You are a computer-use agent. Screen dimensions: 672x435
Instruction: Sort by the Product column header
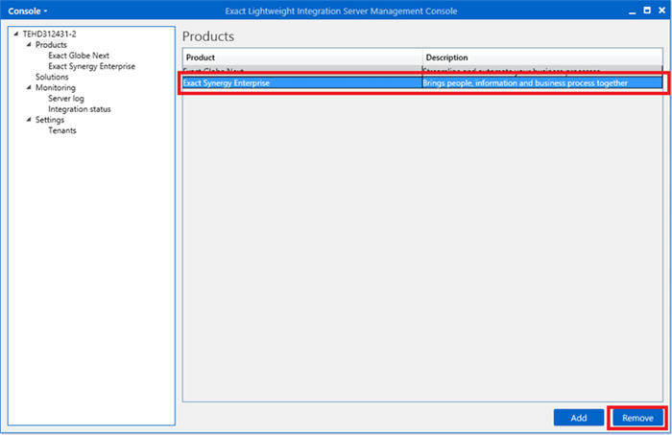pyautogui.click(x=301, y=57)
